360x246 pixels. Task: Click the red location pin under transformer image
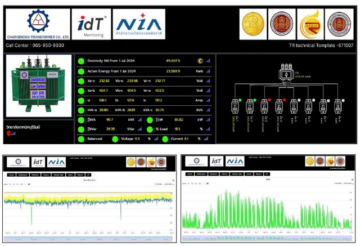pos(8,134)
